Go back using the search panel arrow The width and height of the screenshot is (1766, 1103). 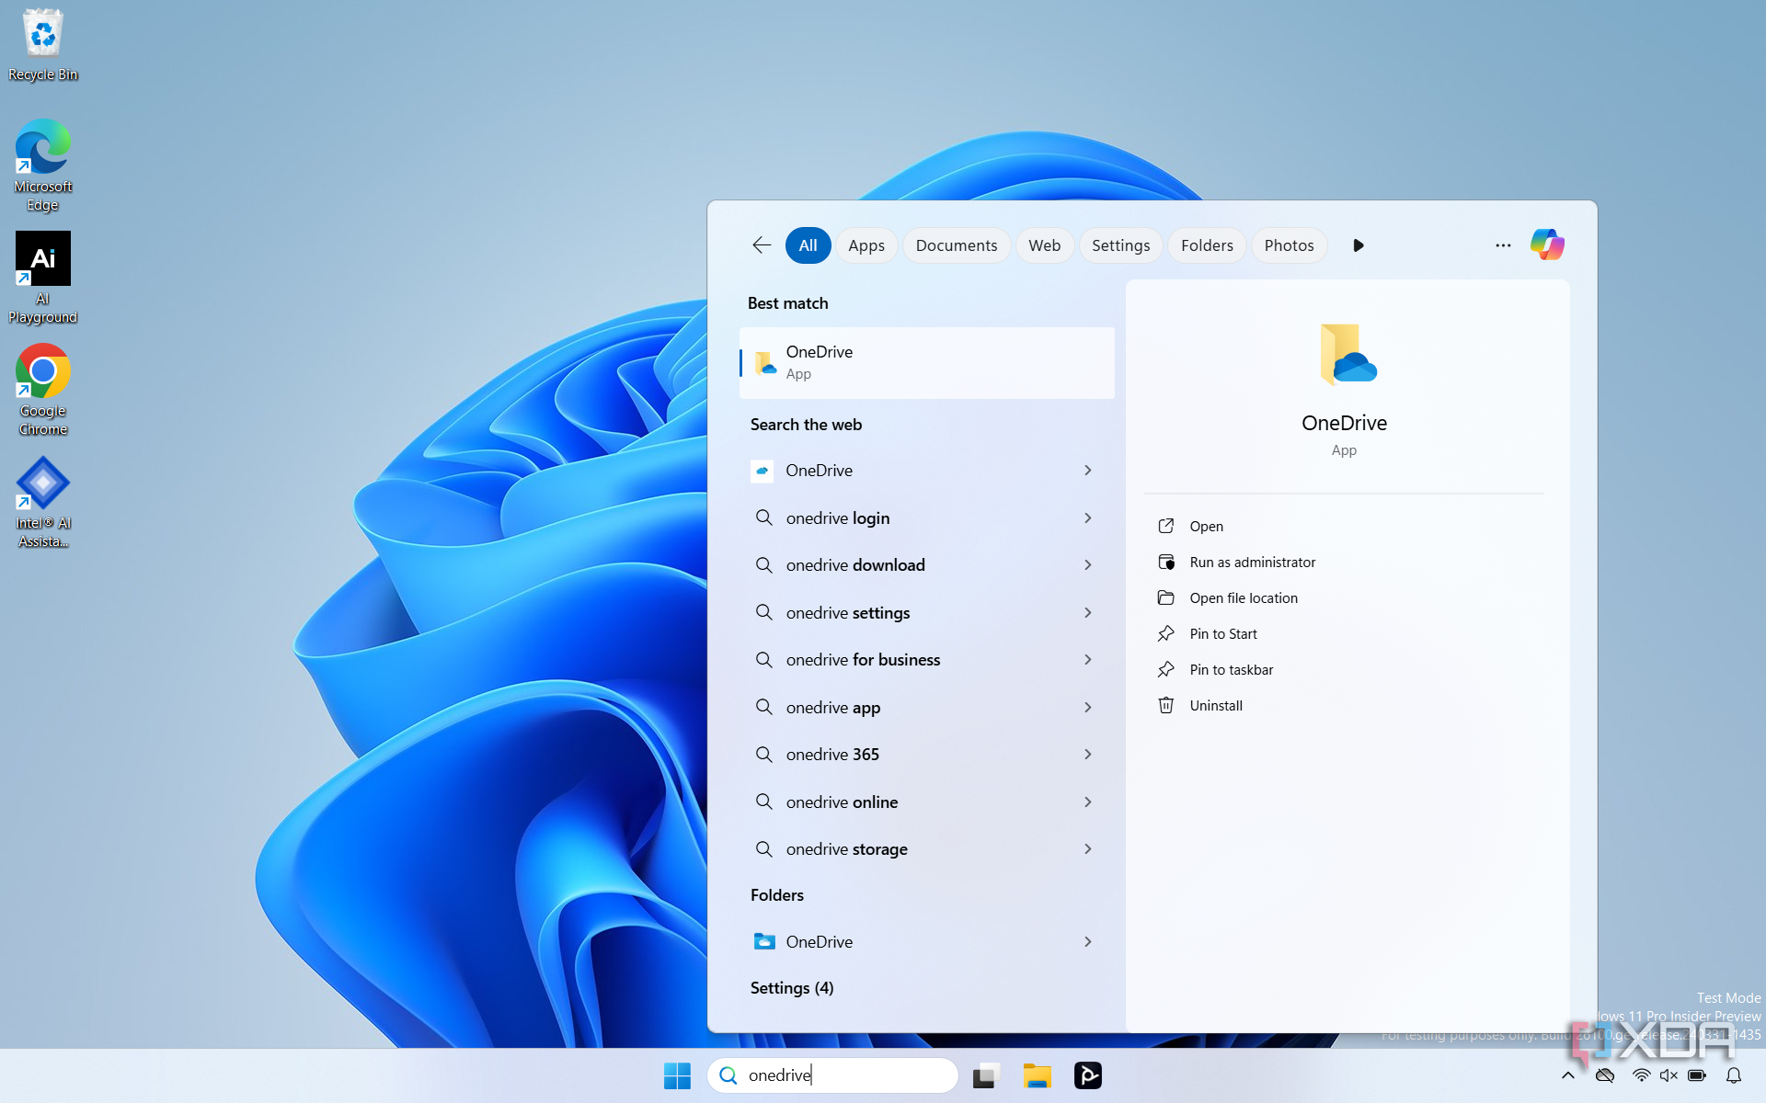(x=762, y=244)
